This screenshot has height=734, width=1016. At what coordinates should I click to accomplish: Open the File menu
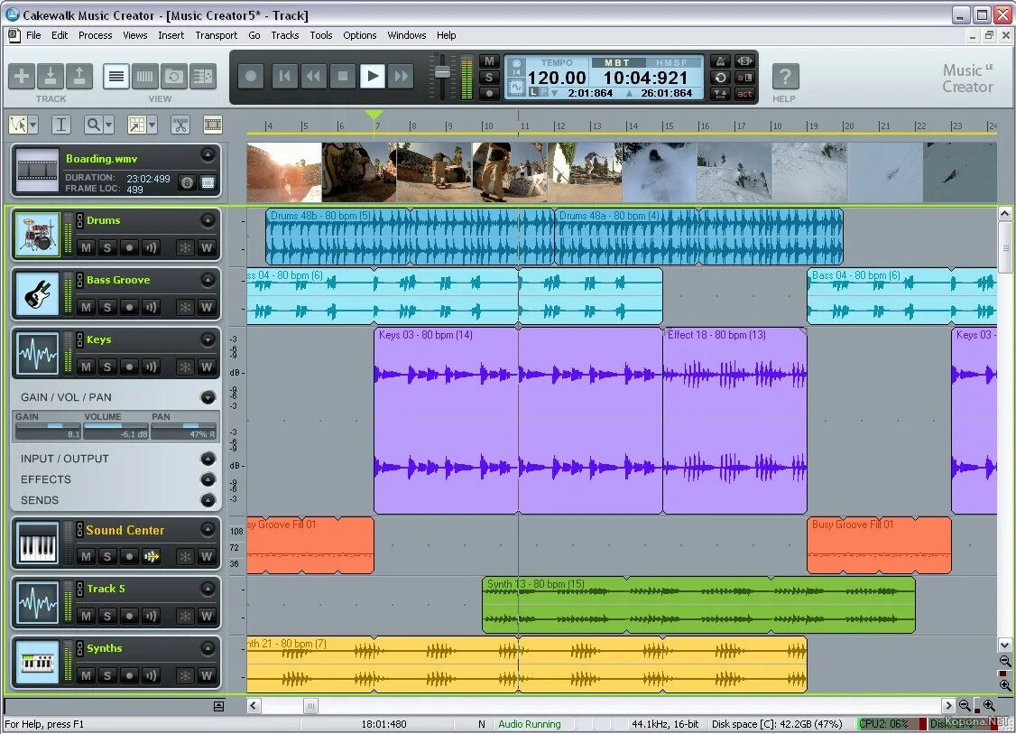click(33, 35)
